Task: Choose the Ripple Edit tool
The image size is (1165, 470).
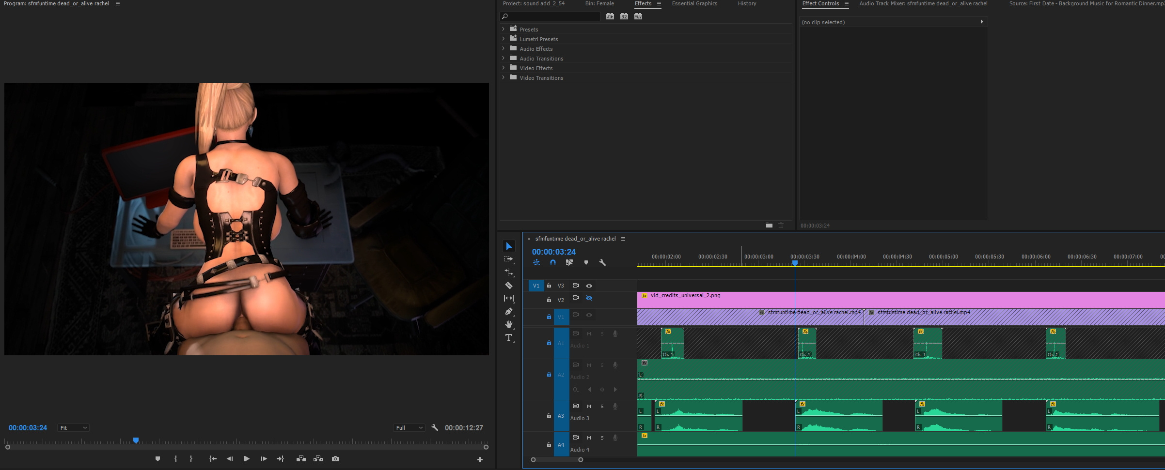Action: (x=509, y=273)
